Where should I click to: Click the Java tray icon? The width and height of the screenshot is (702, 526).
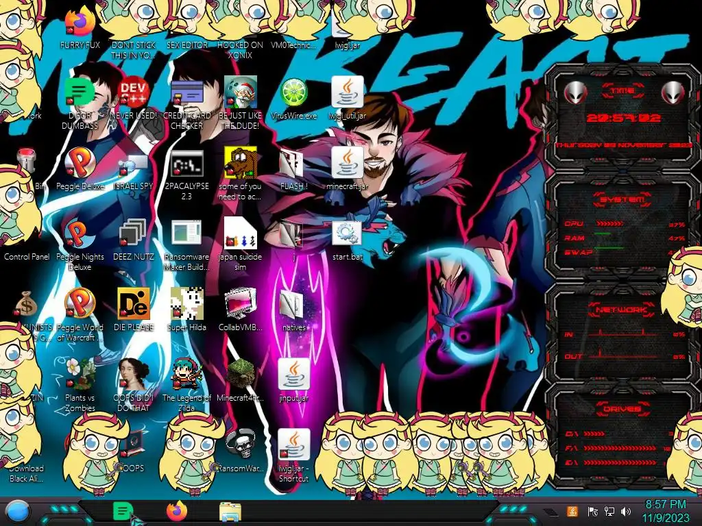coord(572,511)
